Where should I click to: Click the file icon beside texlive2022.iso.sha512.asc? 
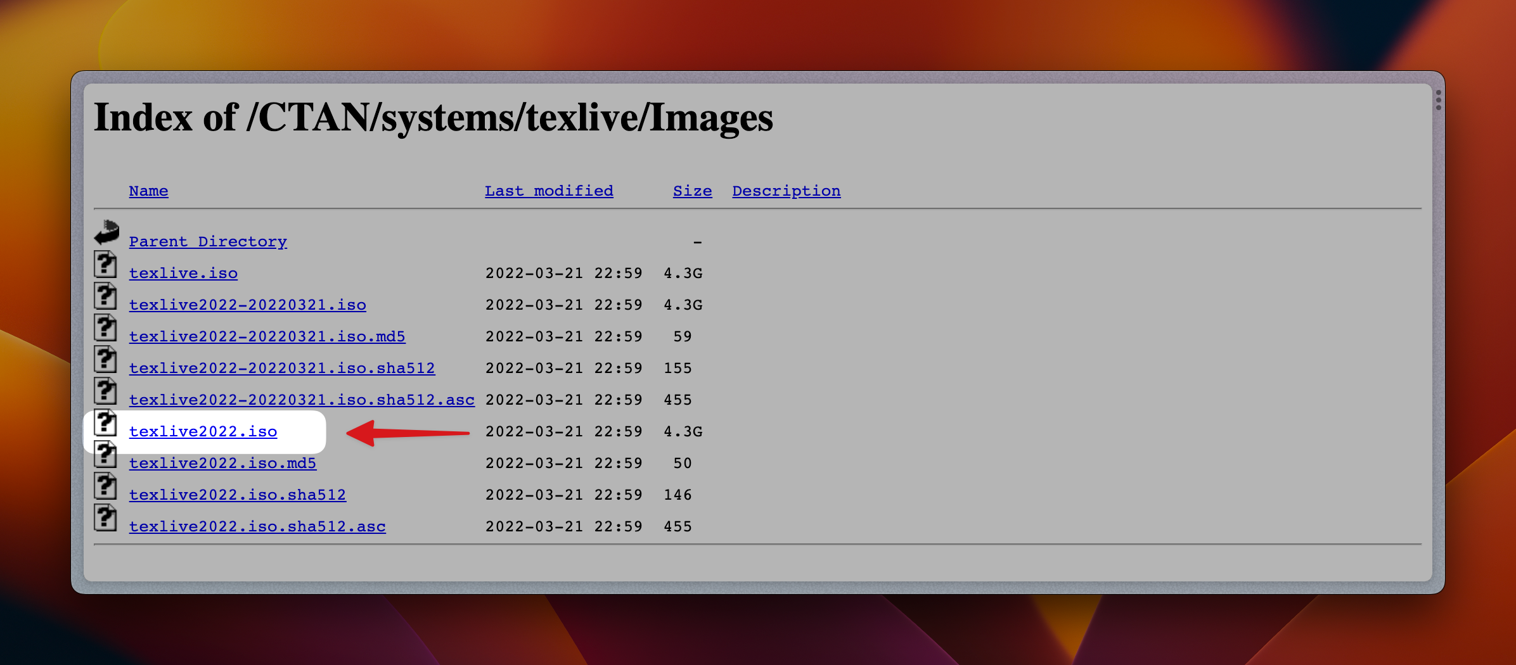pyautogui.click(x=106, y=517)
